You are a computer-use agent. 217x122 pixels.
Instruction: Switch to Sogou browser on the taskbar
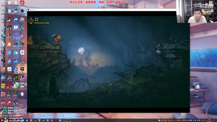click(60, 120)
